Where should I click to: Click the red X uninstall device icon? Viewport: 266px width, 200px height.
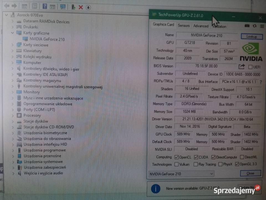(81, 7)
